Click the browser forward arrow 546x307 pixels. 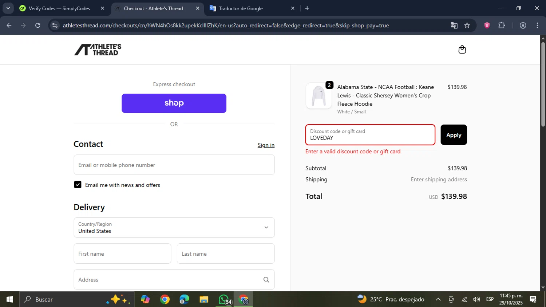pyautogui.click(x=23, y=25)
